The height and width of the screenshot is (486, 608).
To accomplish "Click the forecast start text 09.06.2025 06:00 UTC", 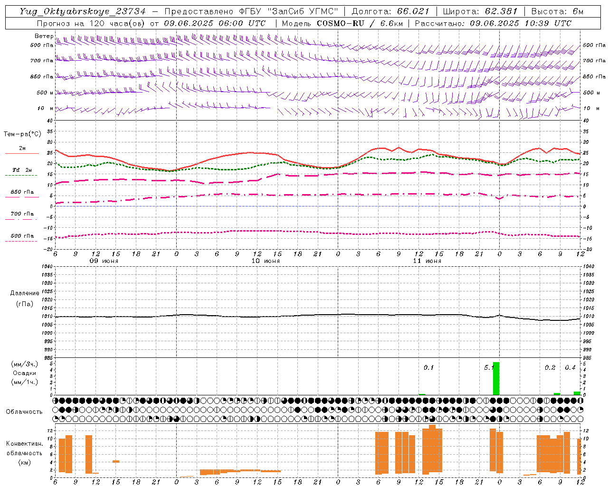I will [x=215, y=23].
